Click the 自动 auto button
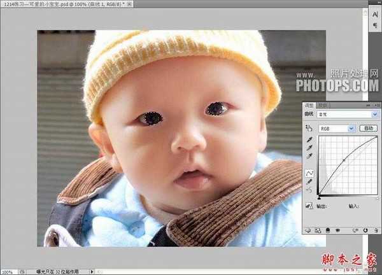Viewport: 382px width, 275px height. (x=368, y=128)
